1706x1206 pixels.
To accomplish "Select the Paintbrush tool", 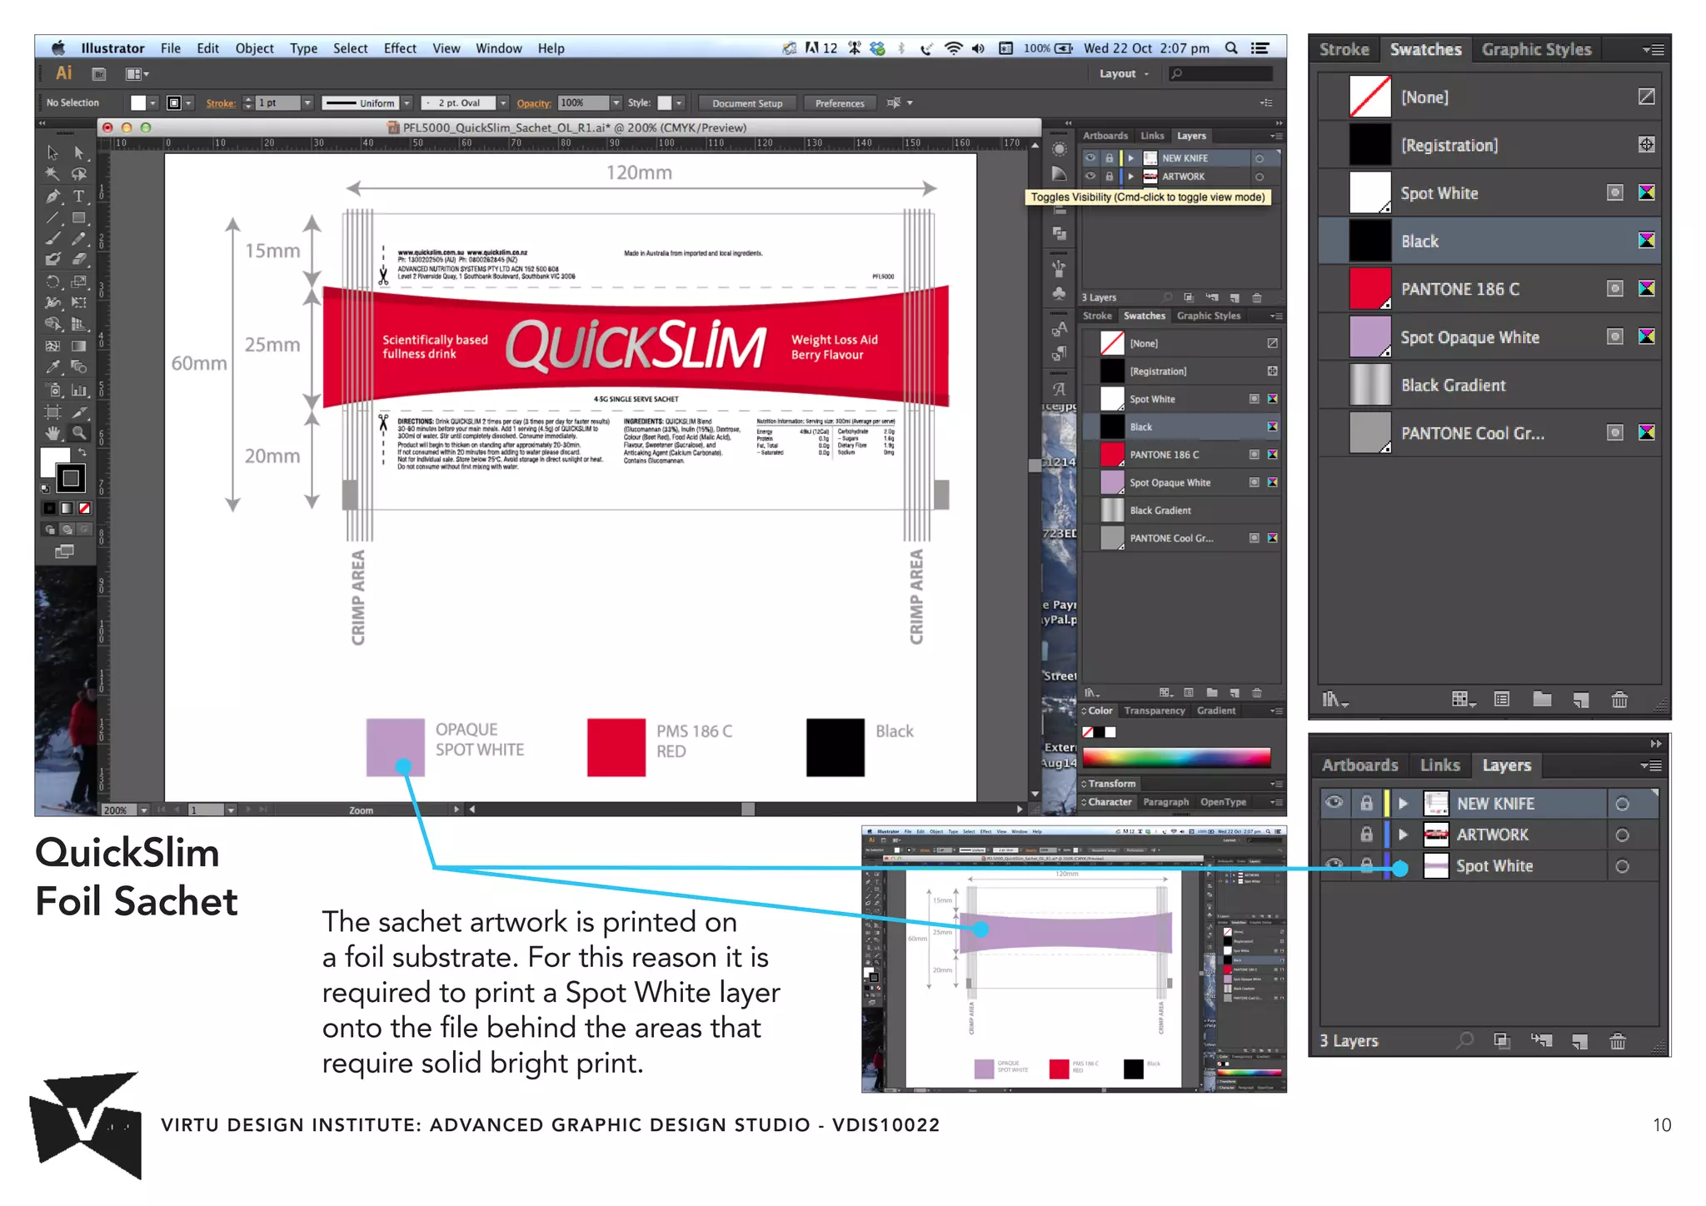I will click(52, 238).
